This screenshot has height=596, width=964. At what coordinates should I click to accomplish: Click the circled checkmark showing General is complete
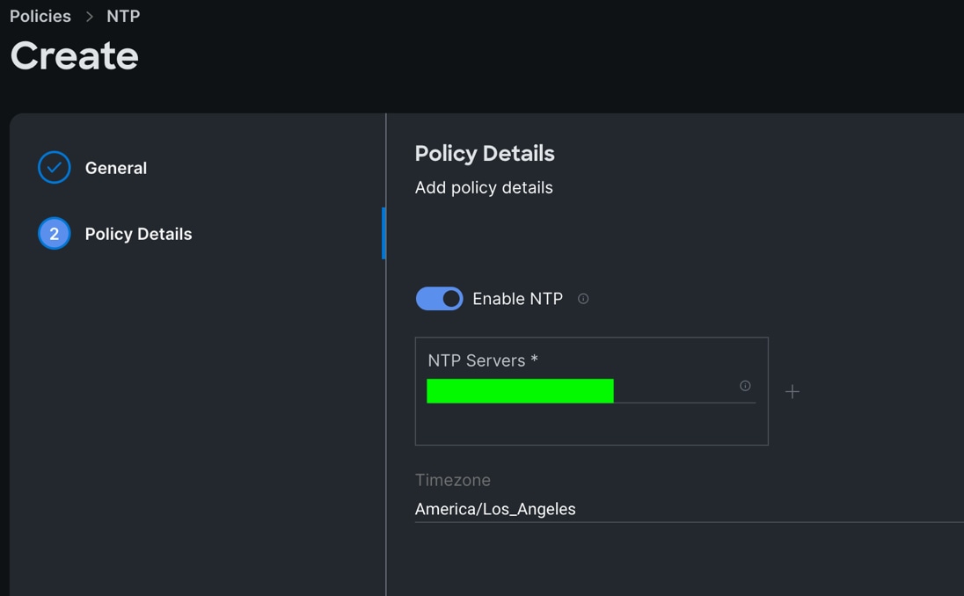54,167
